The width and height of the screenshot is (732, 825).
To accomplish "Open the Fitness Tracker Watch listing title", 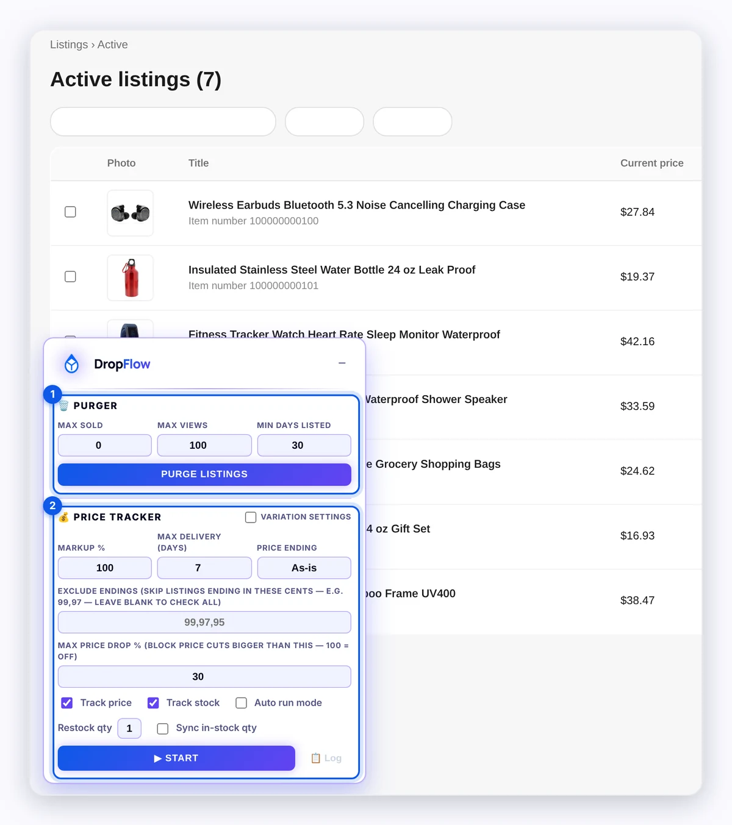I will point(344,334).
